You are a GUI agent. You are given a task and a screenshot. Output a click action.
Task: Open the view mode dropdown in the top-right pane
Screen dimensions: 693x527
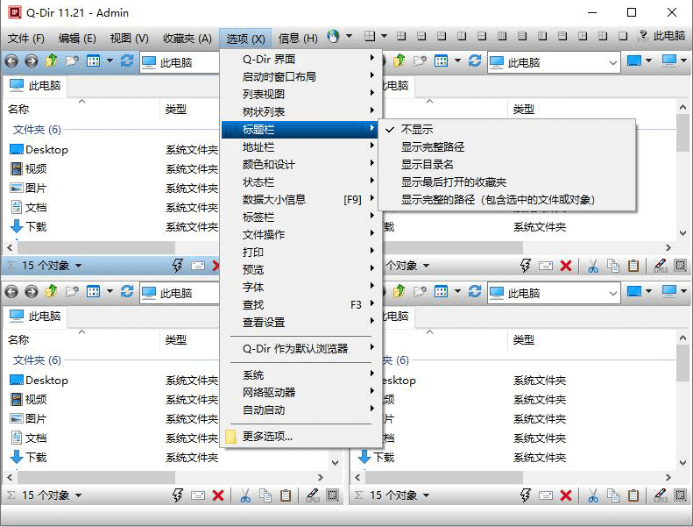tap(457, 61)
